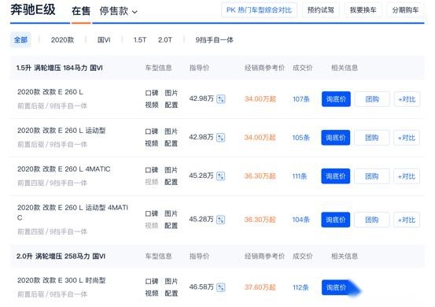
Task: Add E 260 L to comparison
Action: (x=407, y=99)
